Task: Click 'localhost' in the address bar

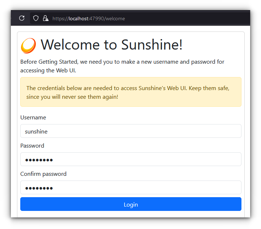Action: pyautogui.click(x=79, y=18)
